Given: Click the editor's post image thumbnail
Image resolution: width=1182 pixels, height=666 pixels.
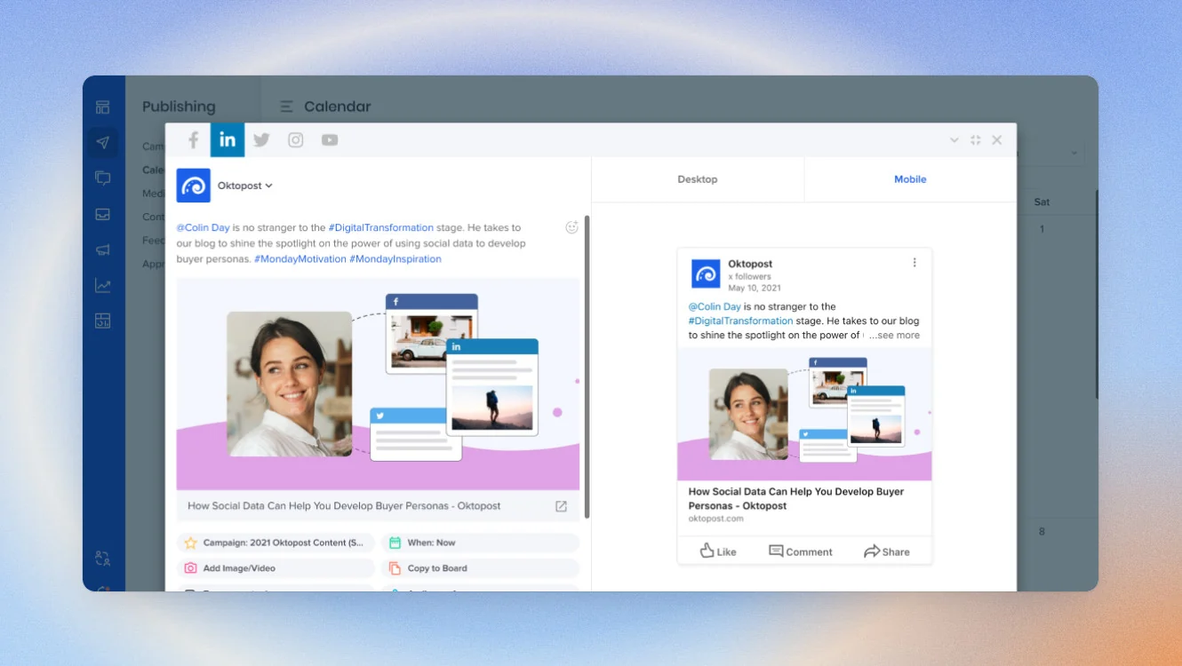Looking at the screenshot, I should pos(378,384).
